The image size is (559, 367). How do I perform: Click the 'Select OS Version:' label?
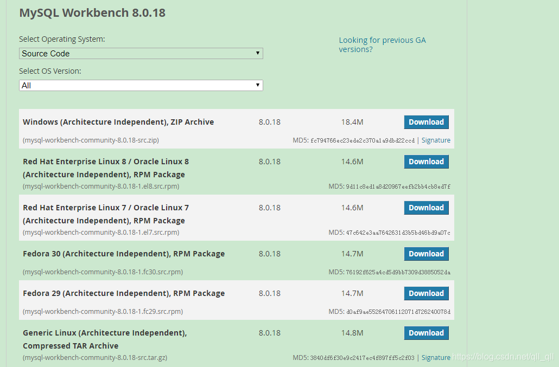click(x=50, y=71)
